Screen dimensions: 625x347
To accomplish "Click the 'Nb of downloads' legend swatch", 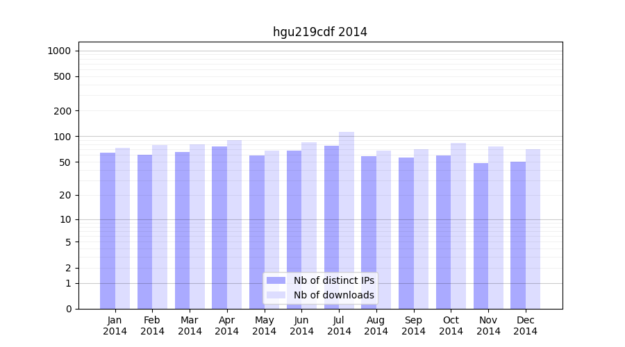I will [x=276, y=295].
